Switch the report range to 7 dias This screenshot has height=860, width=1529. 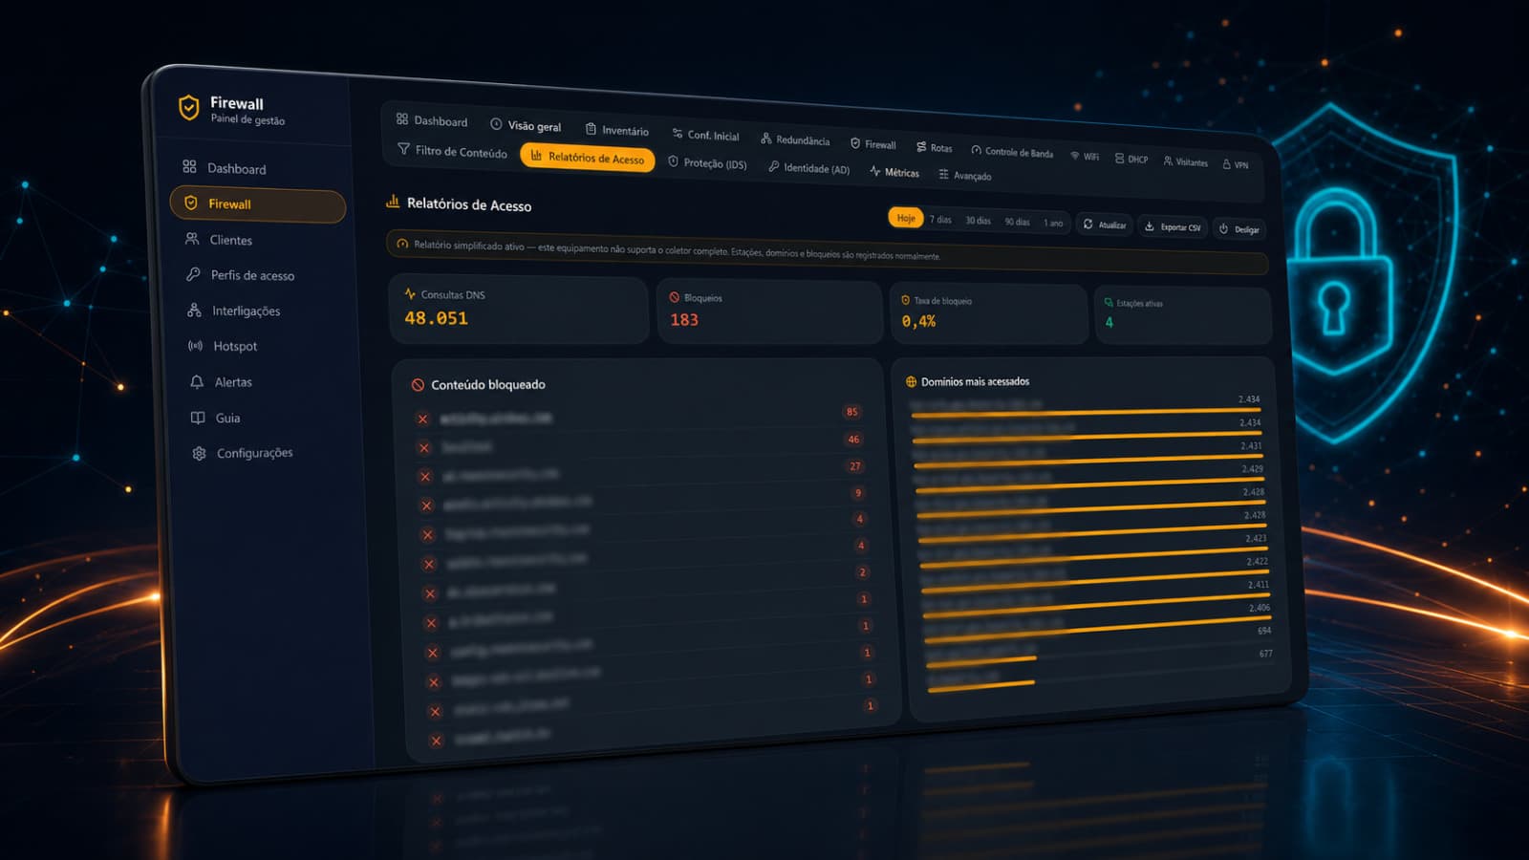(940, 220)
